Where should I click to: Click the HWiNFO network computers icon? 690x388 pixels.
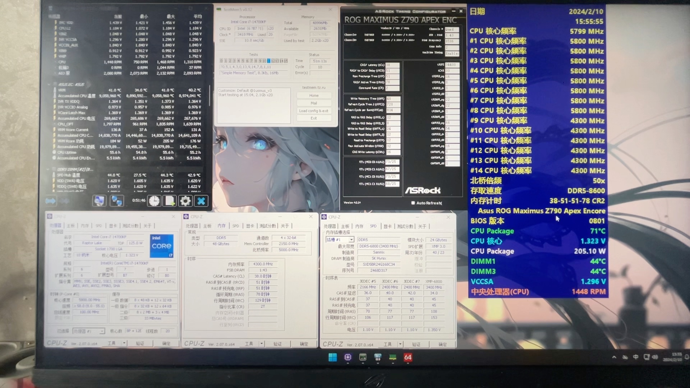click(x=116, y=200)
